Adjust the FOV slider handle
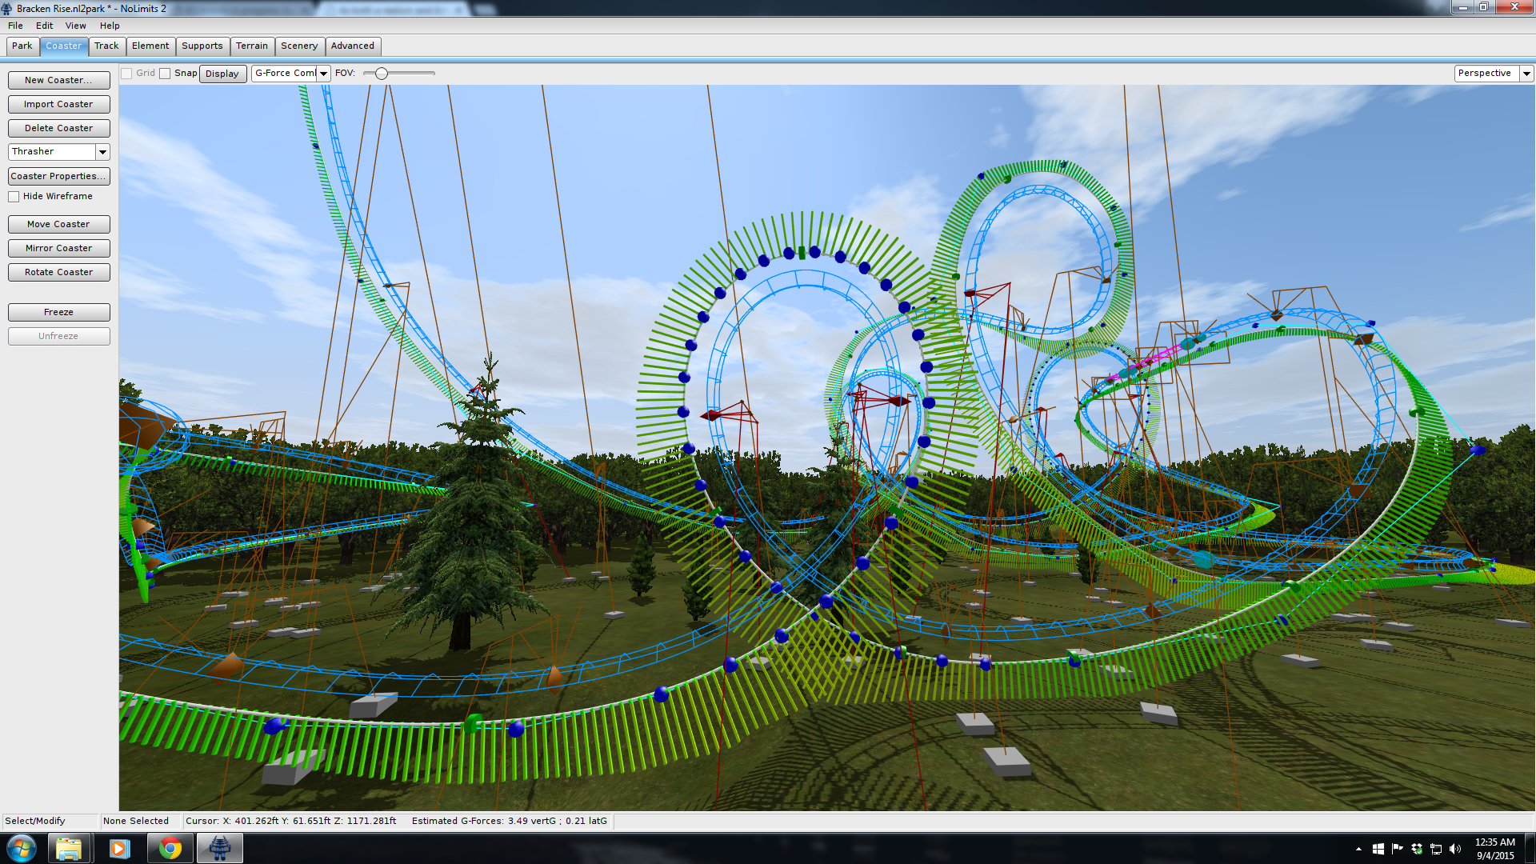 tap(382, 74)
